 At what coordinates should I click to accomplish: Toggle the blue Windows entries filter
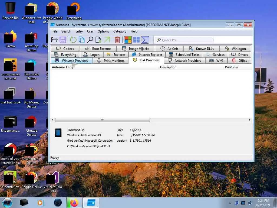click(136, 40)
